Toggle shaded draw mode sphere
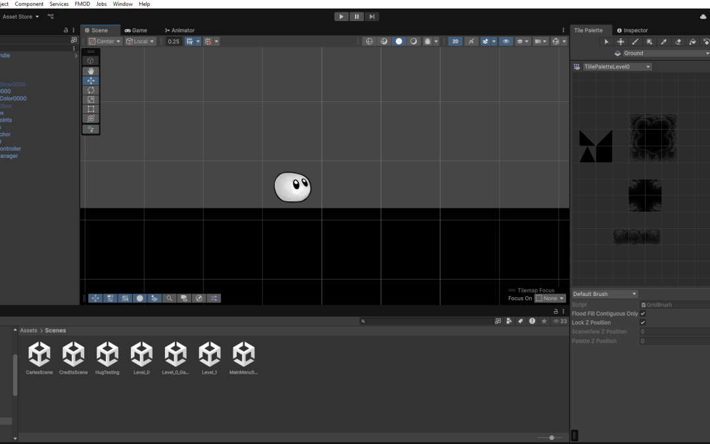710x444 pixels. [x=398, y=41]
